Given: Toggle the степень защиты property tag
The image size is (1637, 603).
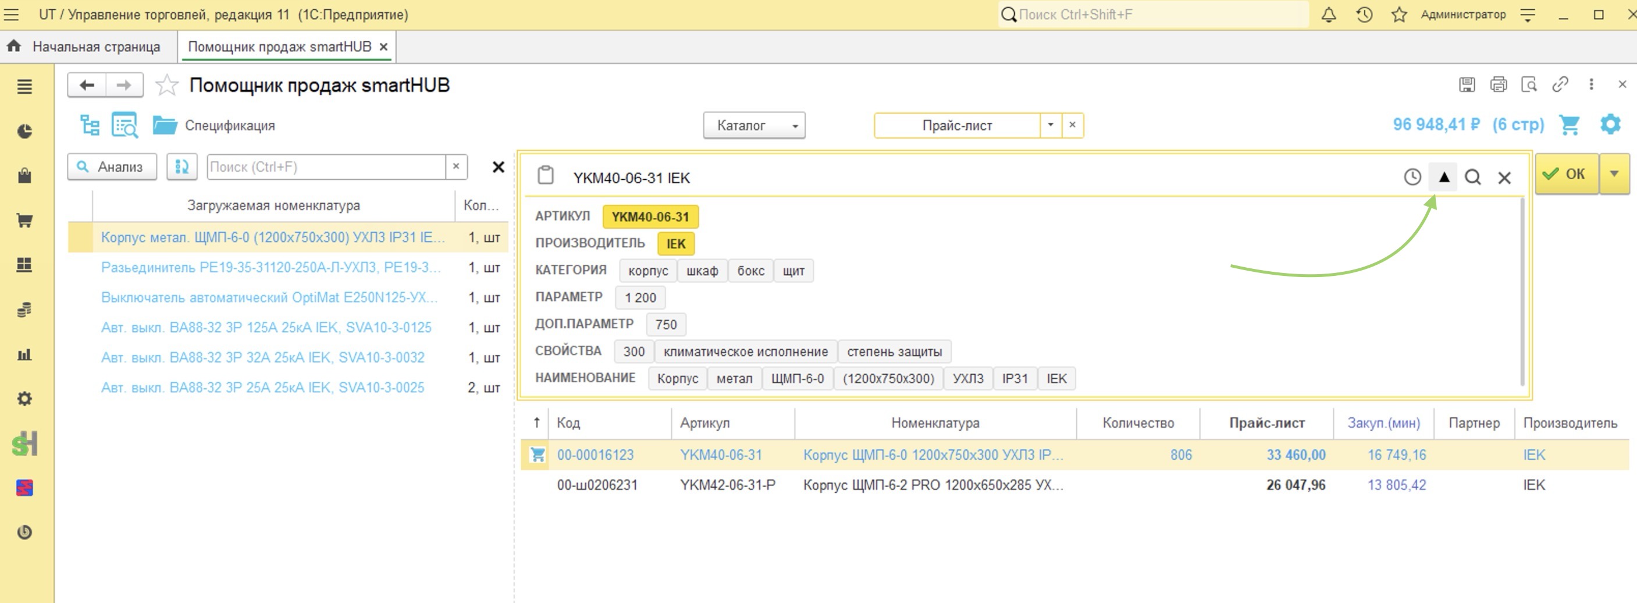Looking at the screenshot, I should tap(894, 352).
